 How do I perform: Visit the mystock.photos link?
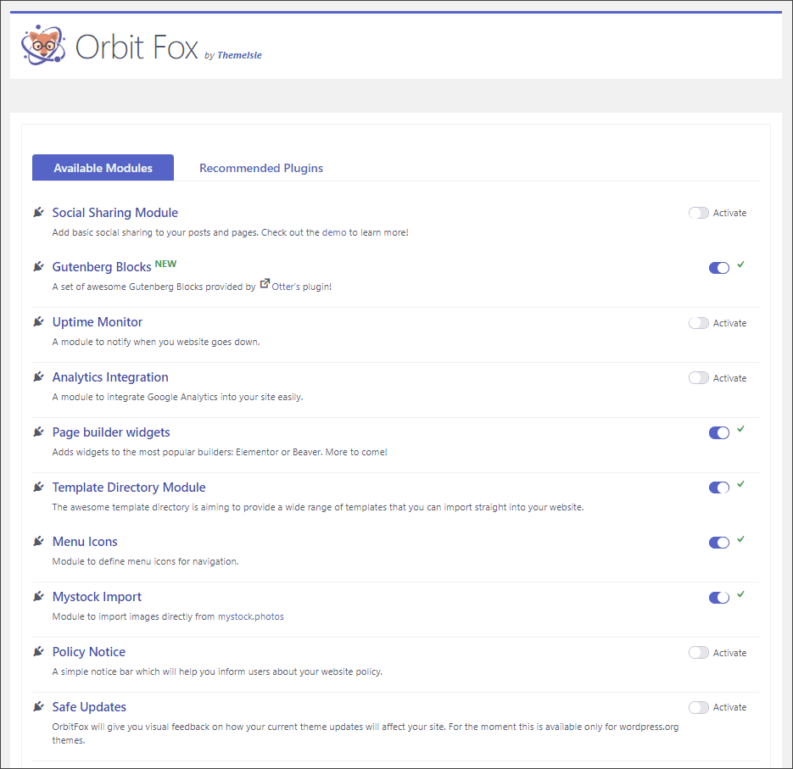tap(251, 617)
